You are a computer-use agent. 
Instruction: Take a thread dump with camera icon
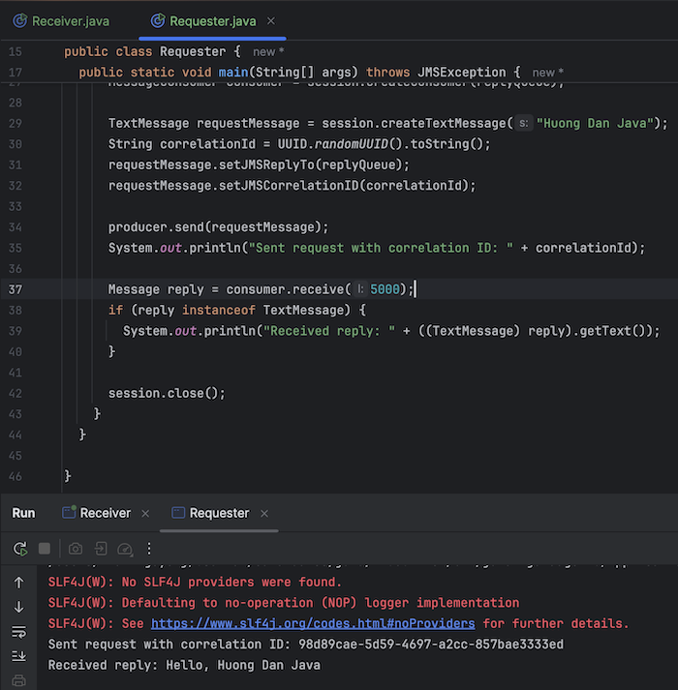[x=76, y=549]
